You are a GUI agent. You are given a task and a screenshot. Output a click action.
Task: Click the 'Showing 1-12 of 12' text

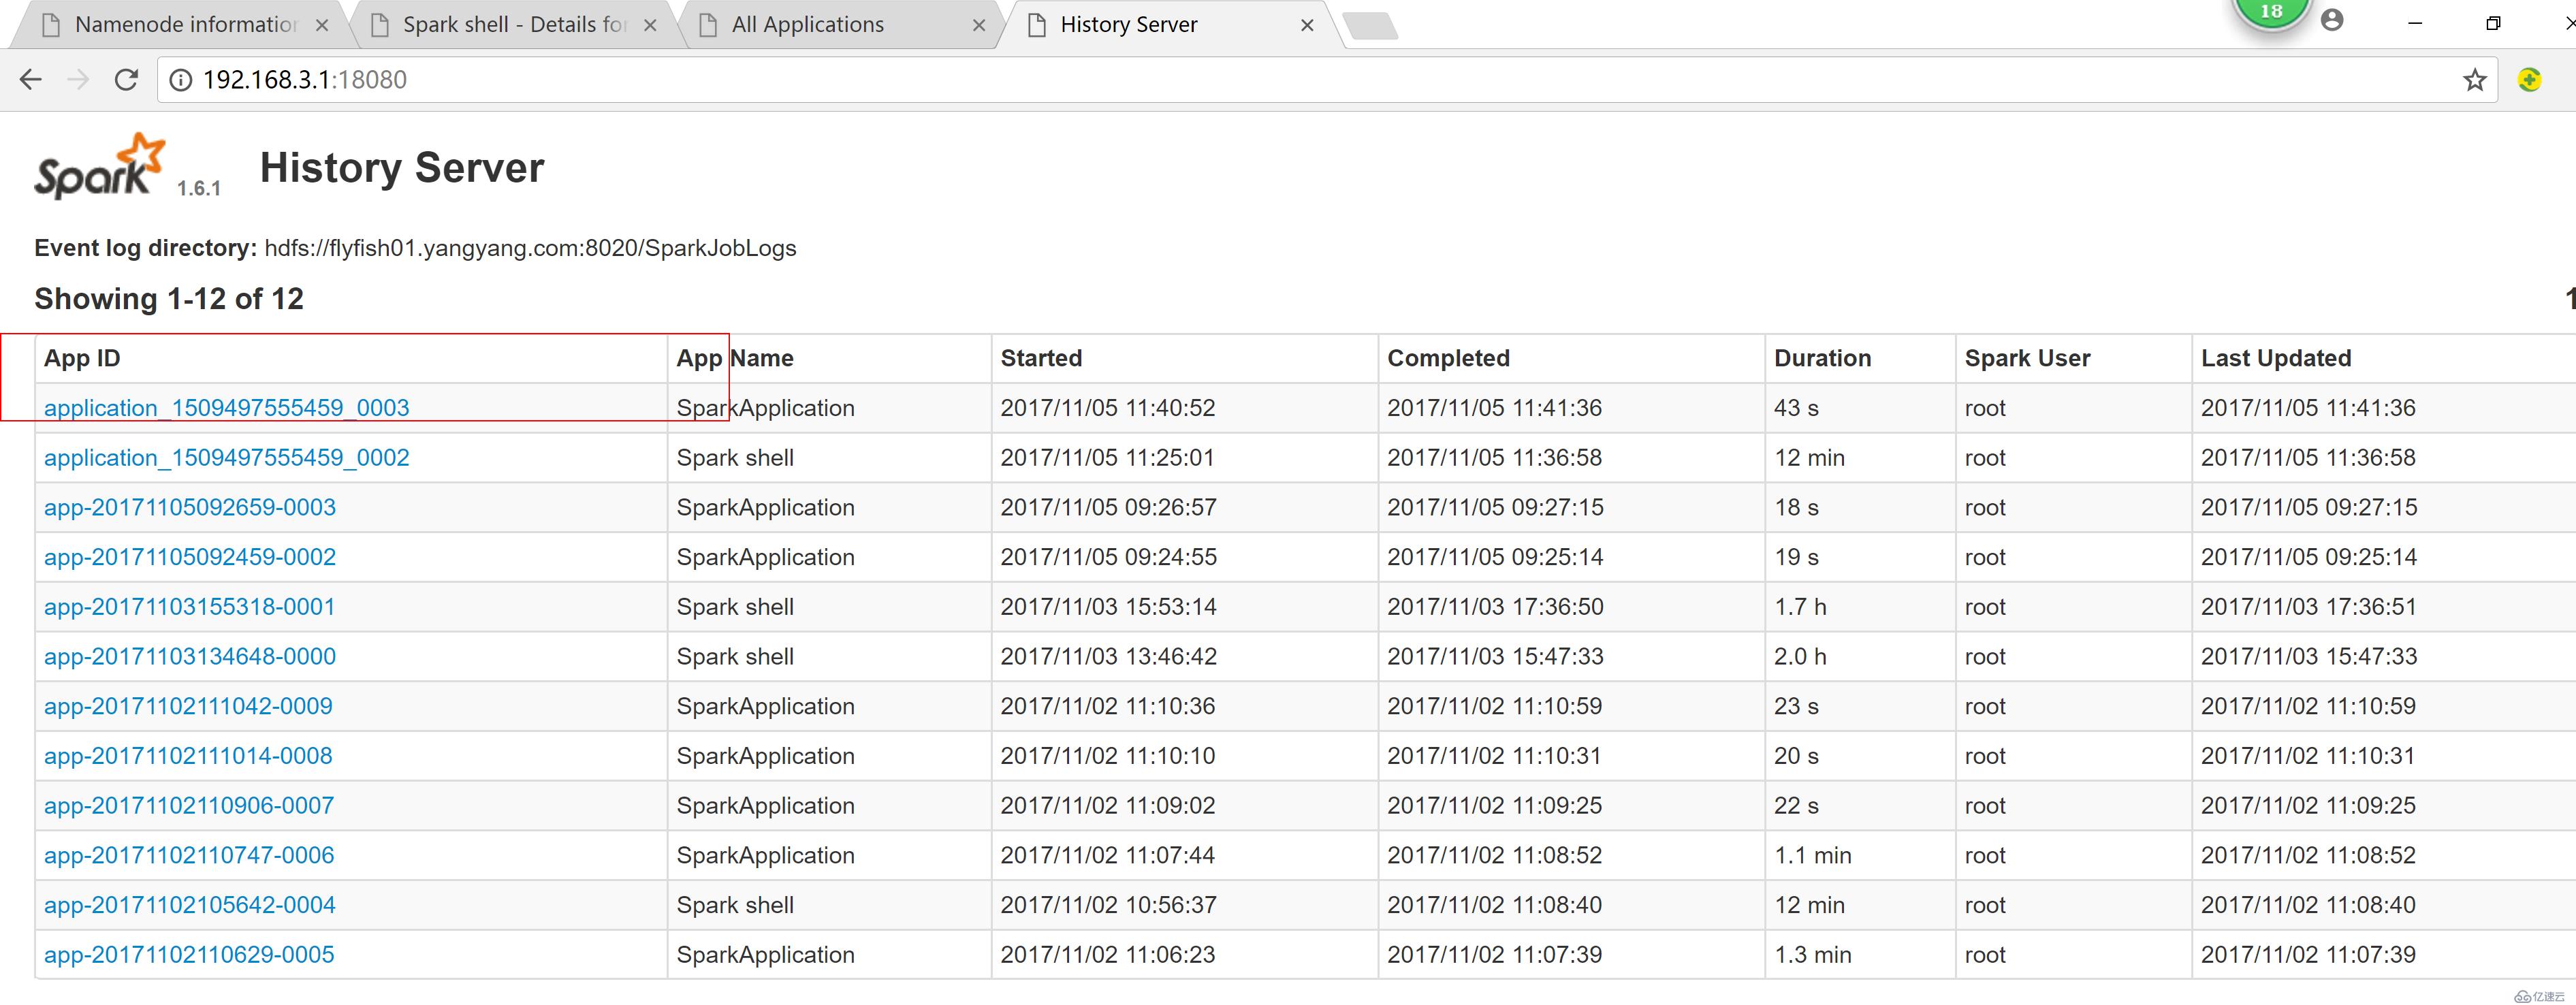169,299
